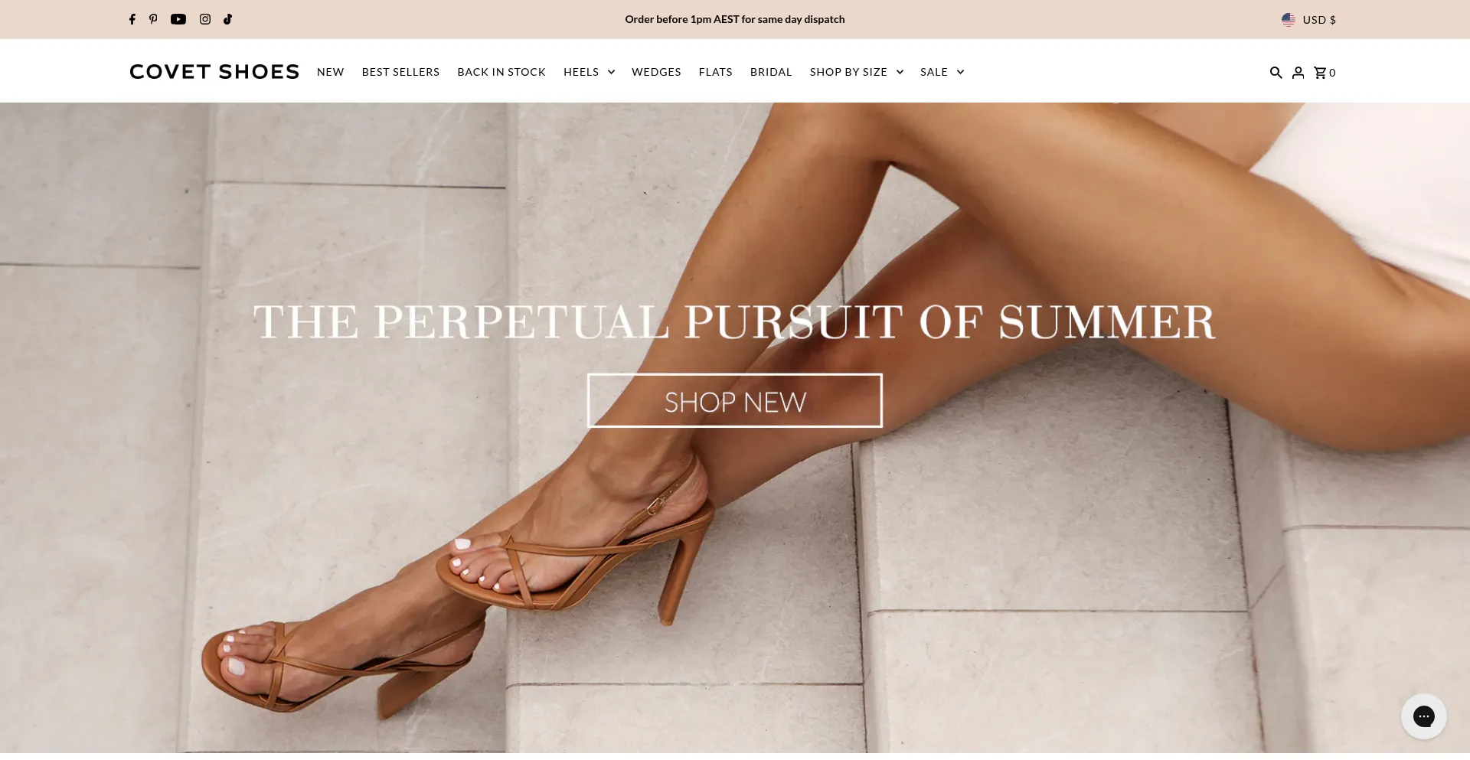Screen dimensions: 1470x760
Task: Open the chat support bubble
Action: coord(1423,716)
